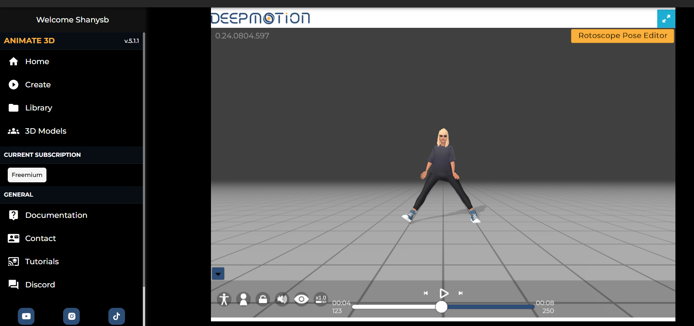Mute the animation audio
Viewport: 694px width, 326px height.
[x=282, y=299]
